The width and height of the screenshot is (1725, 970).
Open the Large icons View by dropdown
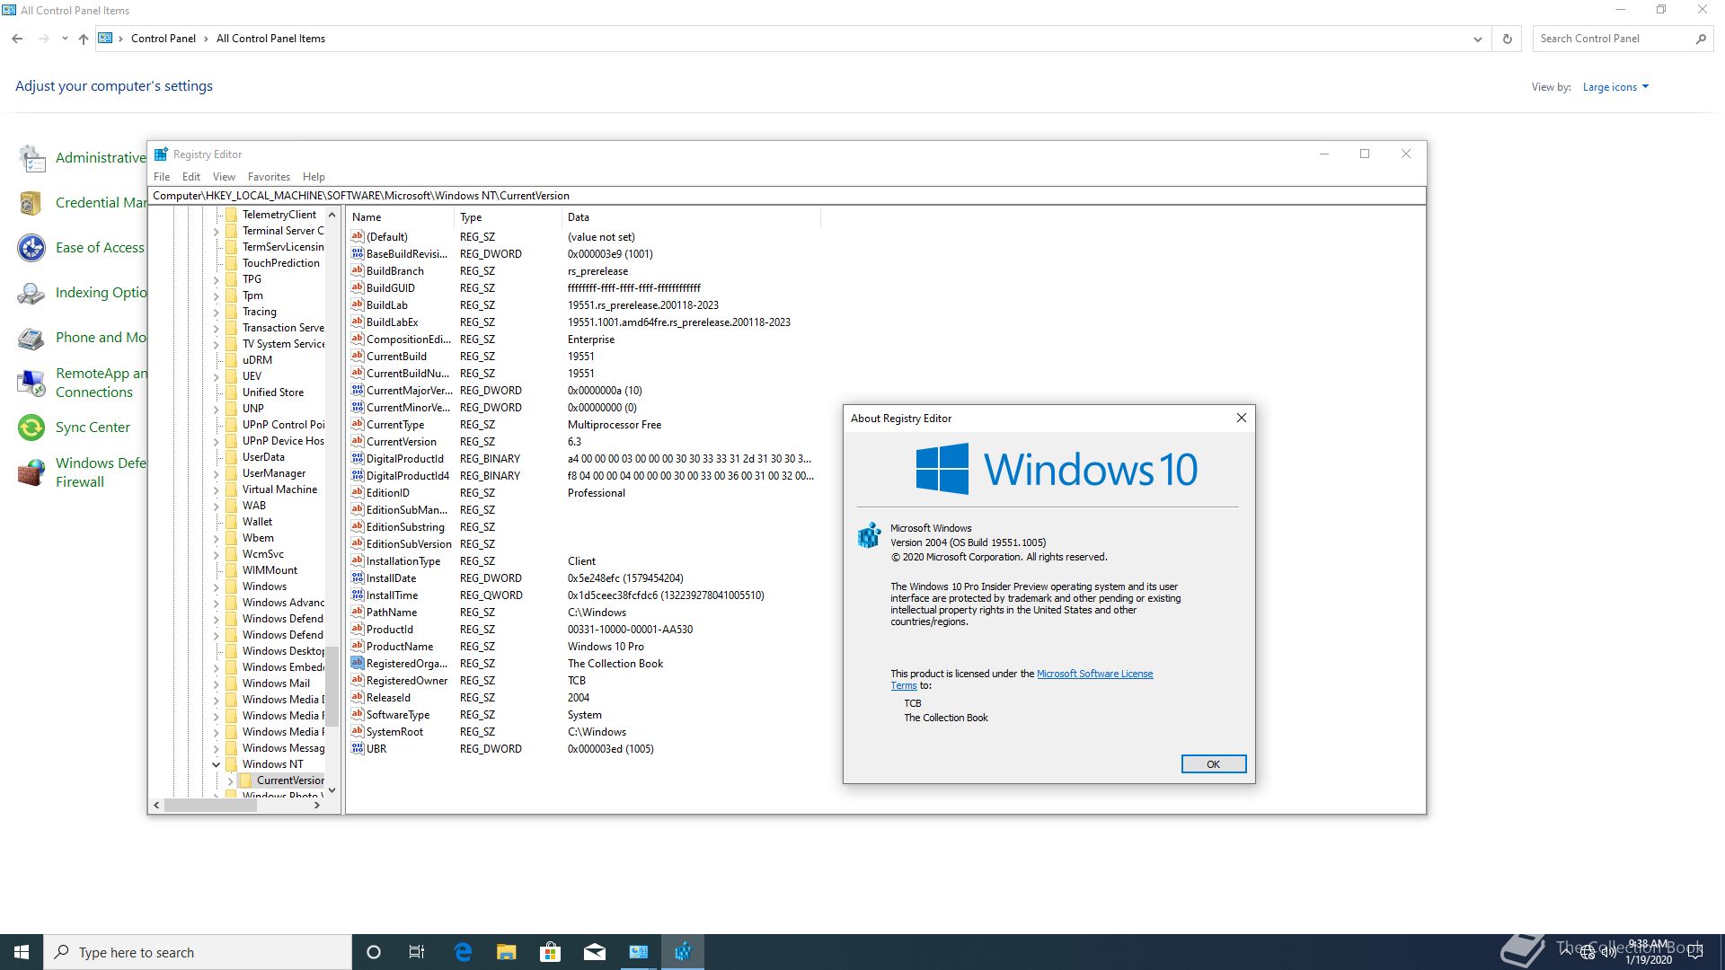point(1615,87)
